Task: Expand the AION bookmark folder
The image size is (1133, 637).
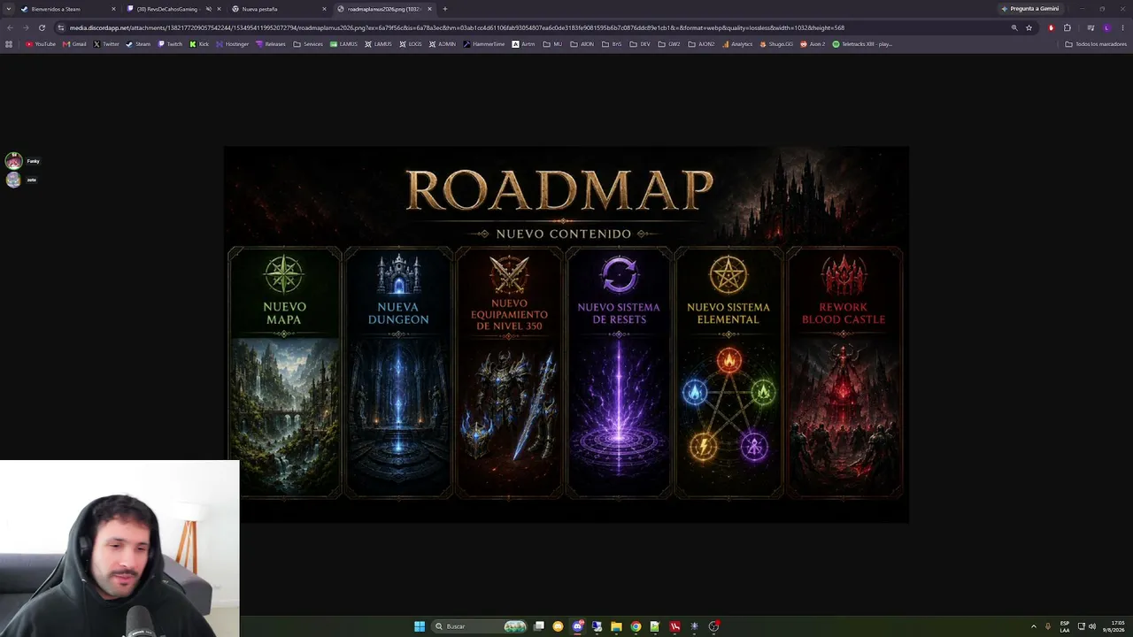Action: 582,44
